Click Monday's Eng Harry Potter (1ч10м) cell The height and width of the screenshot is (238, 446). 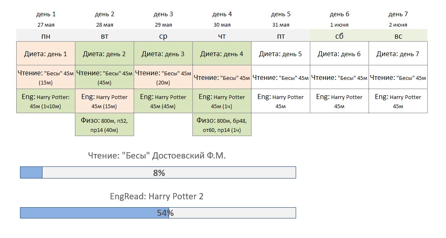46,101
